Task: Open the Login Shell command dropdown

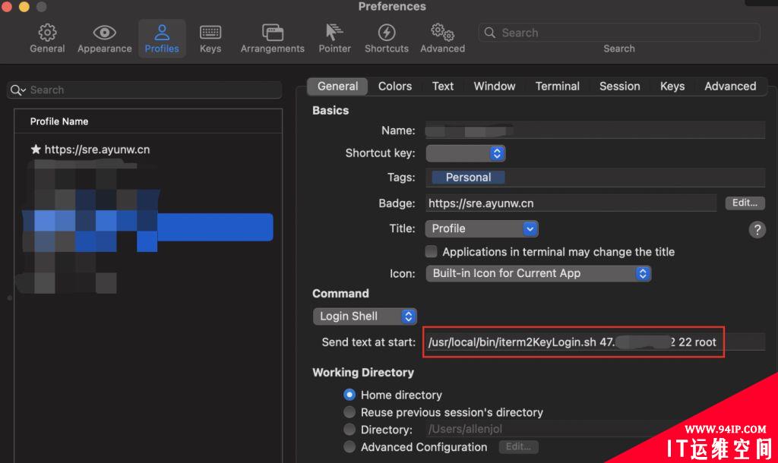Action: pos(365,317)
